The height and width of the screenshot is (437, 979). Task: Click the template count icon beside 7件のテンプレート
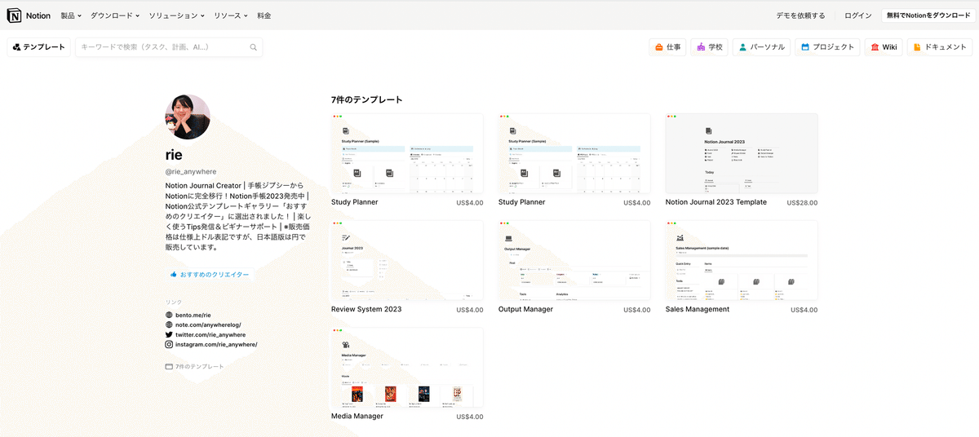pyautogui.click(x=169, y=367)
